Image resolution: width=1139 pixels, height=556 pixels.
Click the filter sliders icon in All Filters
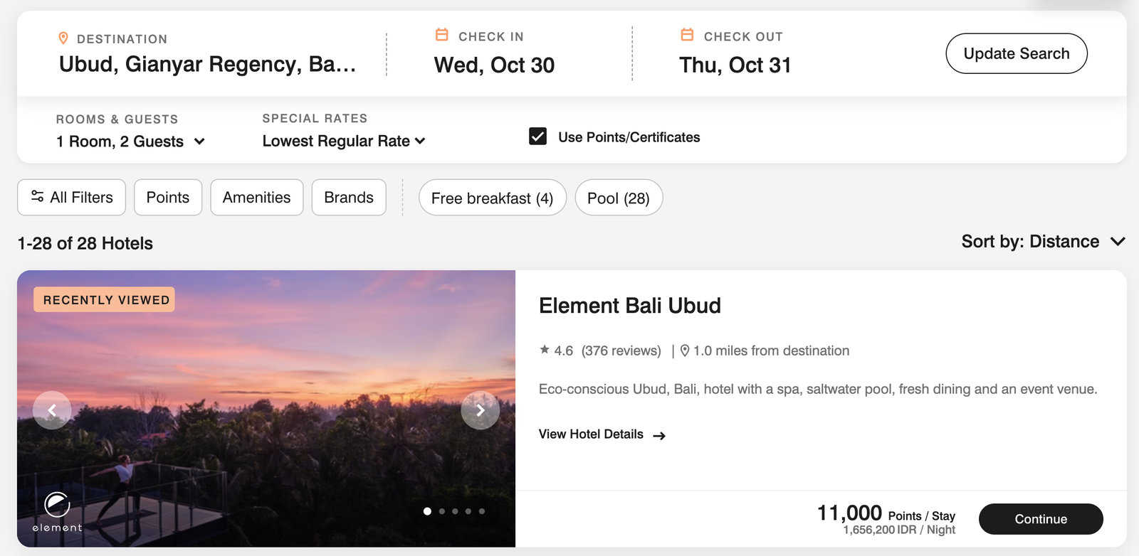click(37, 196)
